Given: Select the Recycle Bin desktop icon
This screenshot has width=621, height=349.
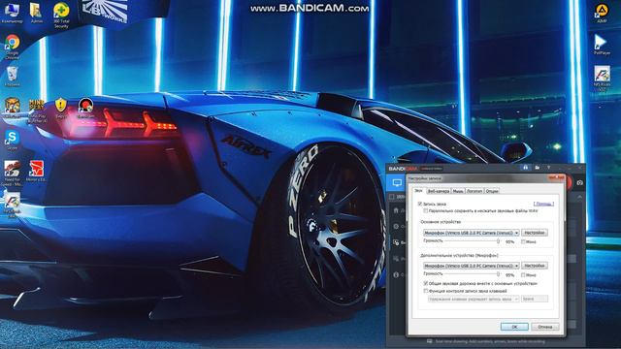Looking at the screenshot, I should click(13, 76).
